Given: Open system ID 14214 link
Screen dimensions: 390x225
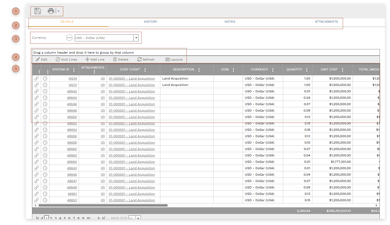Looking at the screenshot, I should pyautogui.click(x=73, y=78).
